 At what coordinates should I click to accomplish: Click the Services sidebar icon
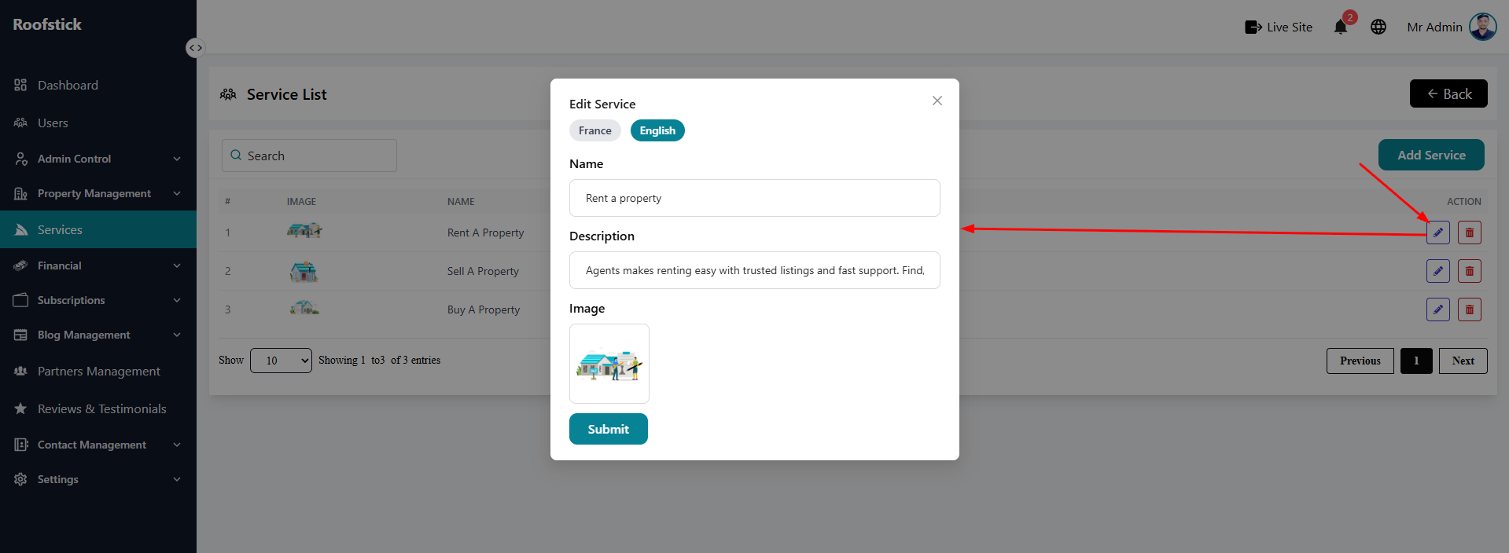pyautogui.click(x=20, y=229)
